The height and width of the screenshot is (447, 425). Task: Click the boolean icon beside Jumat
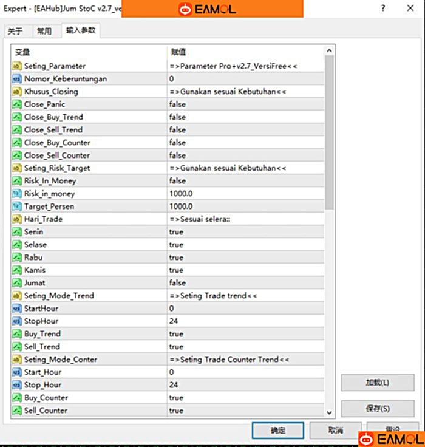click(17, 283)
